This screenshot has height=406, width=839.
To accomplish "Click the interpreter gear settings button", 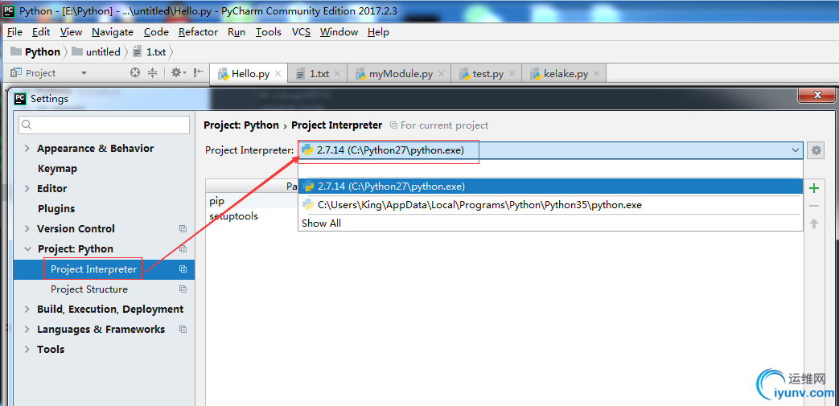I will coord(816,150).
